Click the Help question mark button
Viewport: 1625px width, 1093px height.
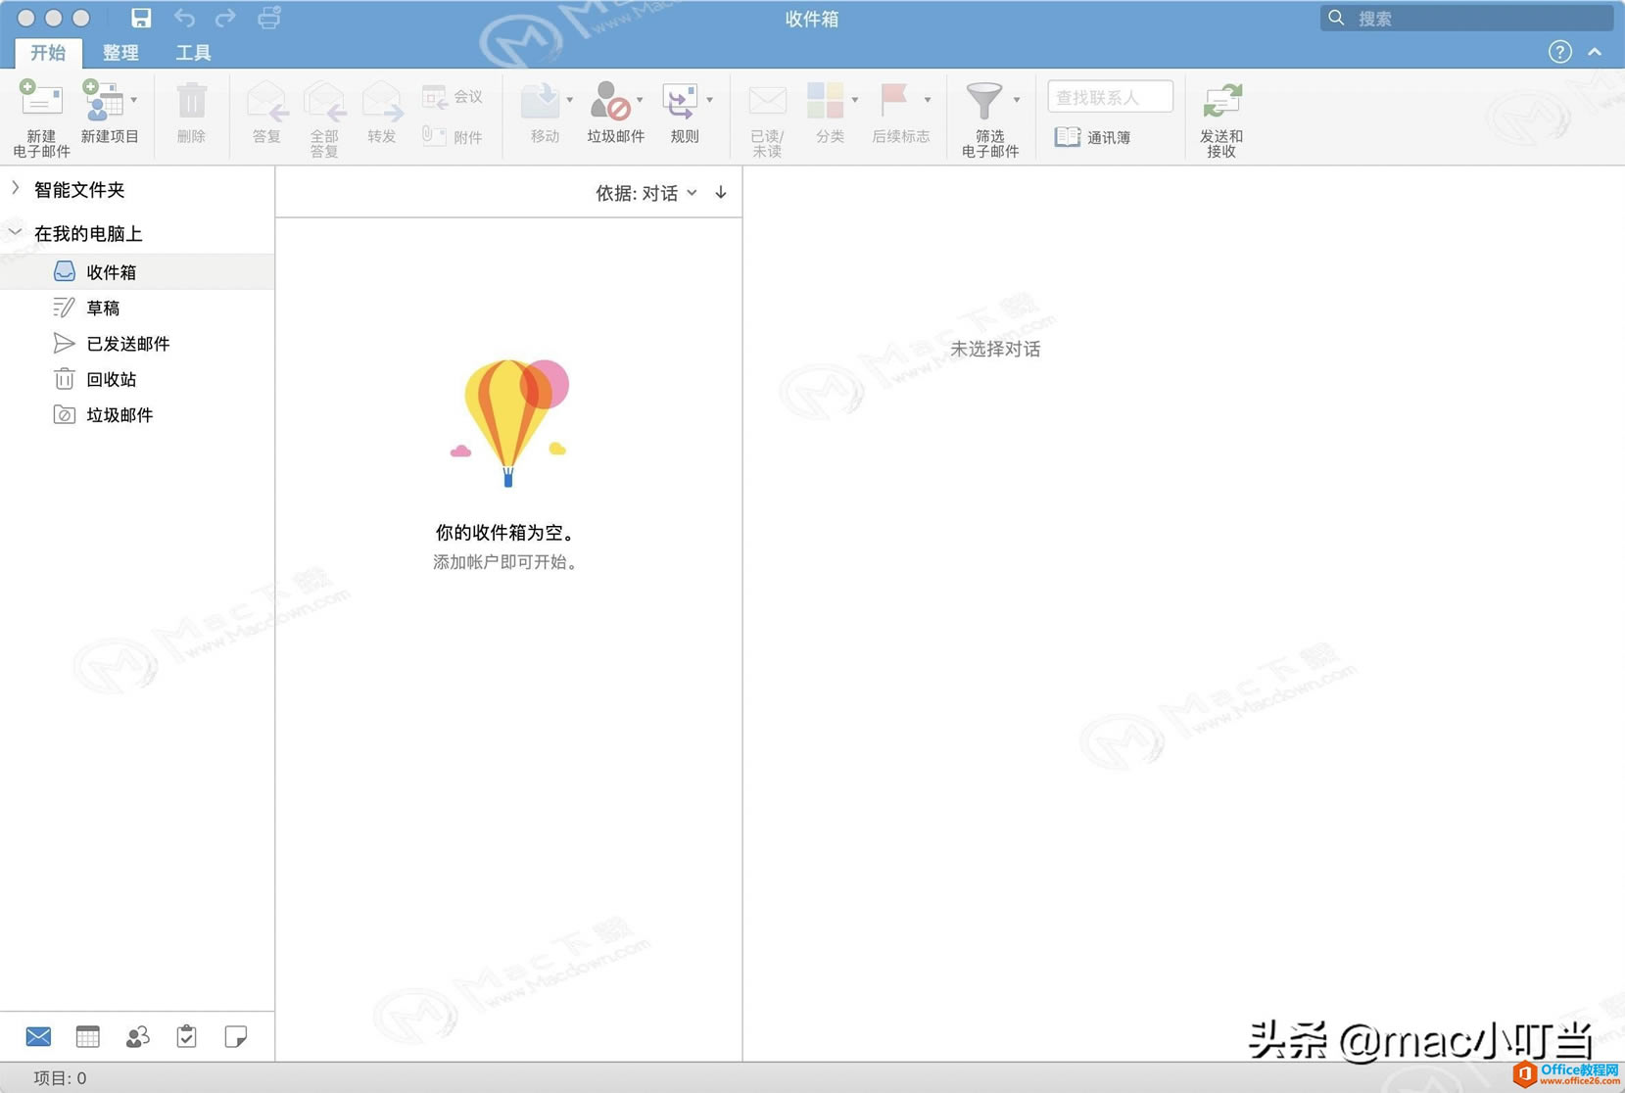coord(1559,51)
